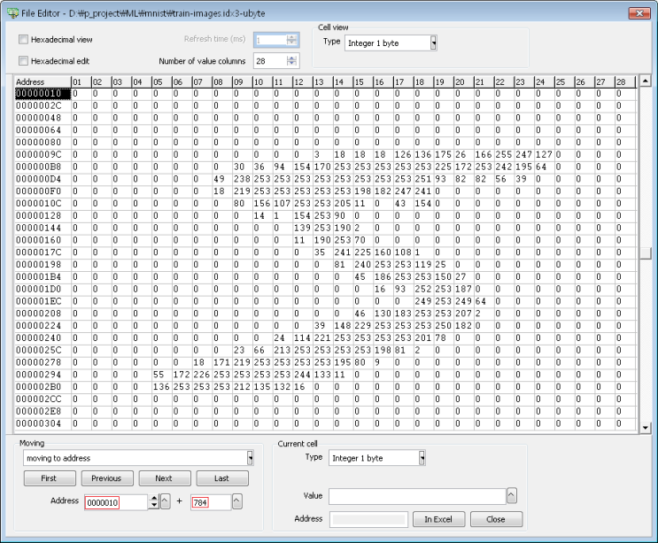Jump to the Last address
Viewport: 658px width, 543px height.
pos(222,478)
